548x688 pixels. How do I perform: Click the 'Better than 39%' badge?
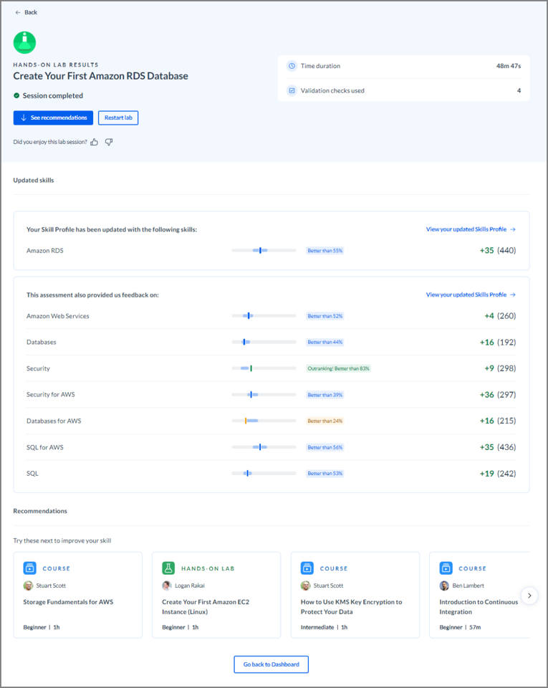click(325, 395)
